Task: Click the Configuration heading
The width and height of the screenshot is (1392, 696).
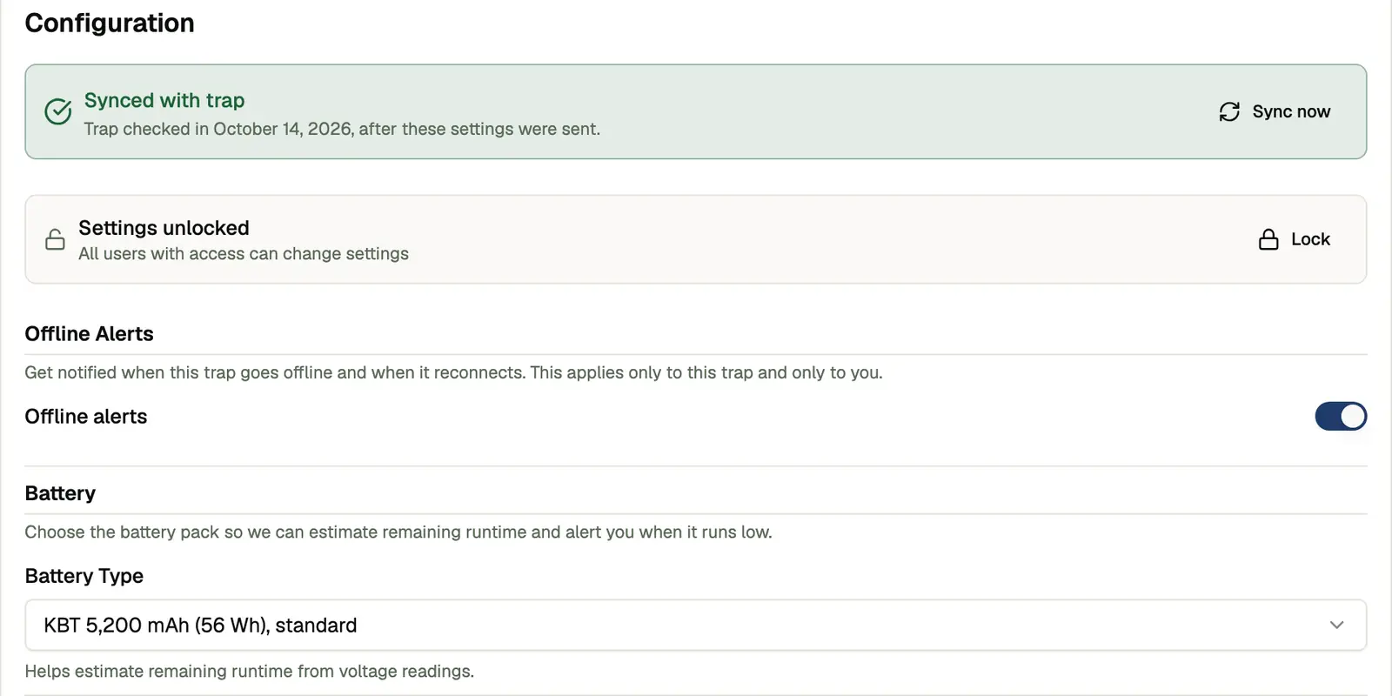Action: pyautogui.click(x=110, y=23)
